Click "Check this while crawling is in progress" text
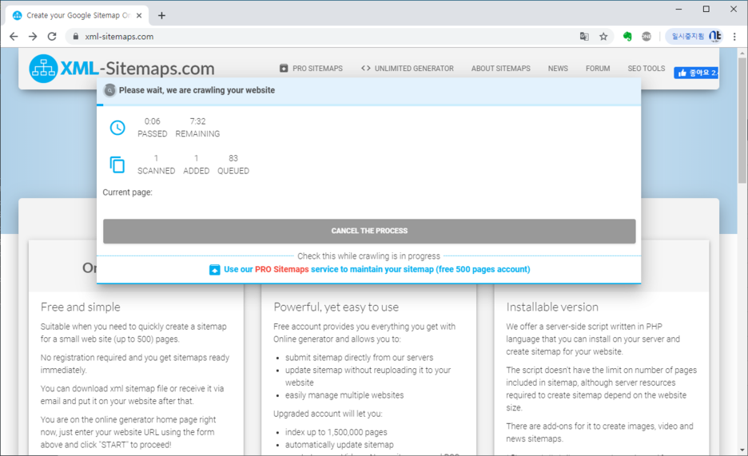This screenshot has height=456, width=748. (368, 256)
